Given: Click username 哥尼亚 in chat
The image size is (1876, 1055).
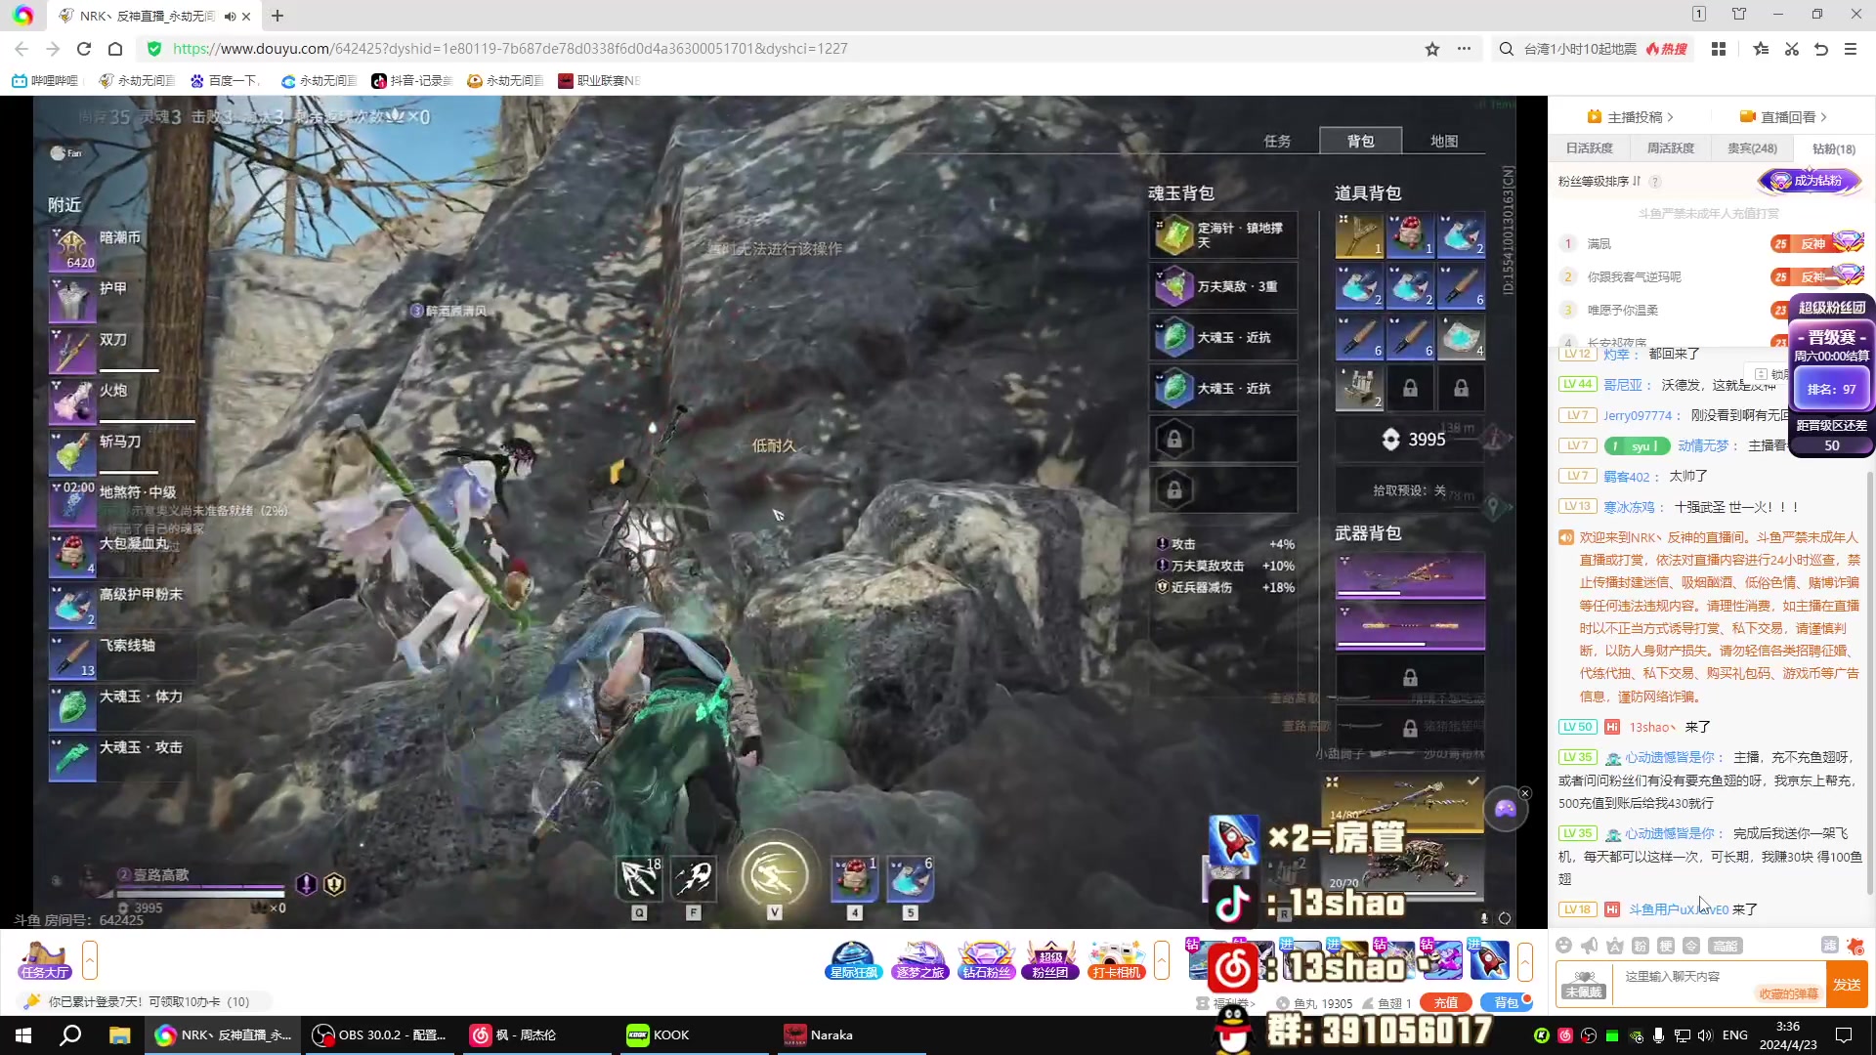Looking at the screenshot, I should 1622,385.
